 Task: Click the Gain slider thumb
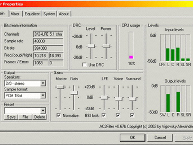pos(74,93)
